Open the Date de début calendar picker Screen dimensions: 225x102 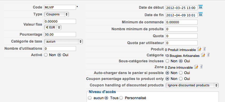(200, 7)
